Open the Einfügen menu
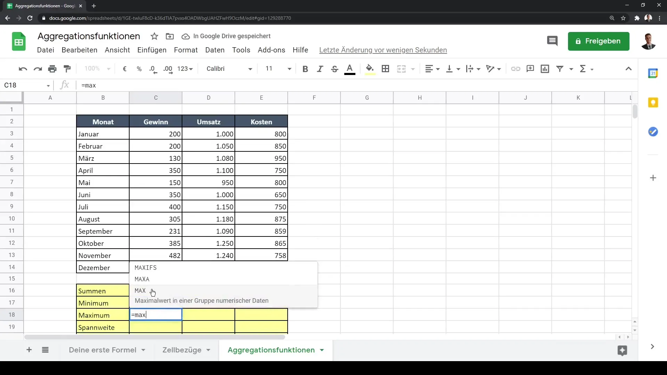This screenshot has width=667, height=375. point(152,50)
